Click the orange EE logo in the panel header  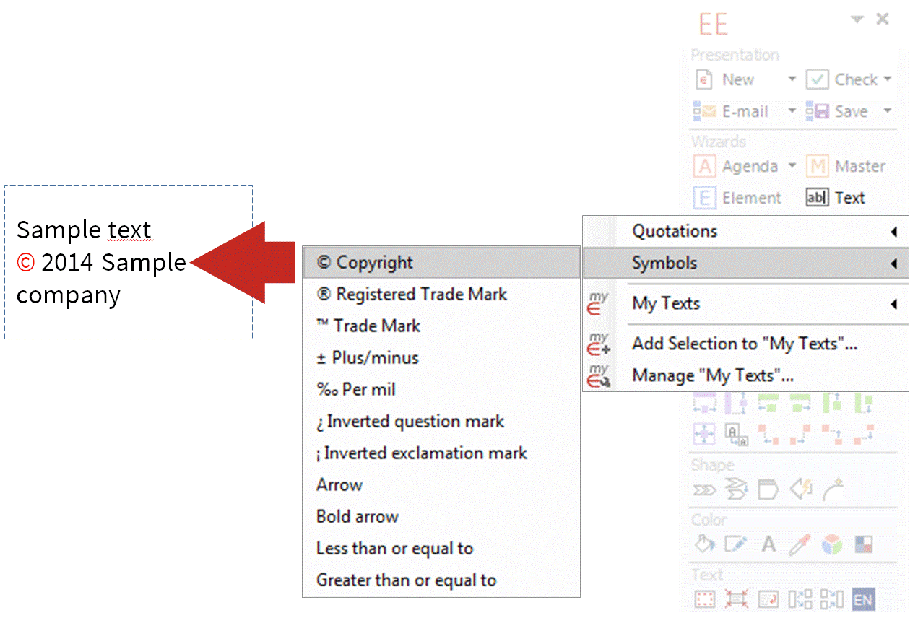[x=713, y=25]
